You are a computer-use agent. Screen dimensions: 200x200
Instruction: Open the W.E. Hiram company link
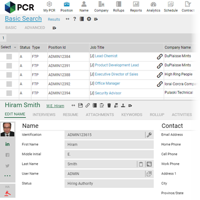(55, 106)
